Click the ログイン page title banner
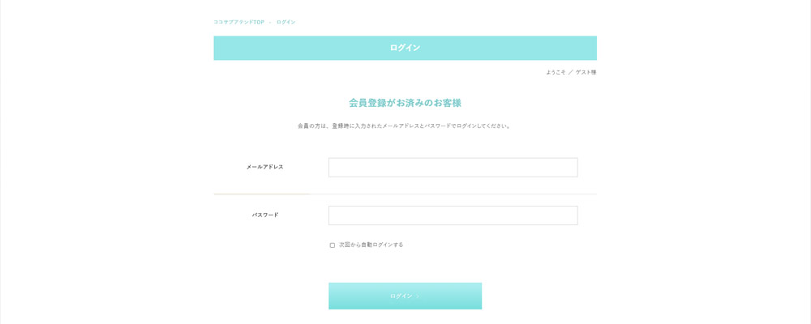Screen dimensions: 811x324 pyautogui.click(x=405, y=48)
